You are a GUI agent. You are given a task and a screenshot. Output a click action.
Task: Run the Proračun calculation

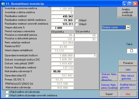point(128,63)
